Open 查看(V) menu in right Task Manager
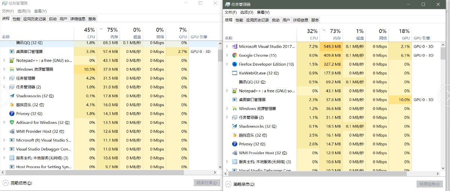Screen dimensions: 450x191 click(263, 12)
